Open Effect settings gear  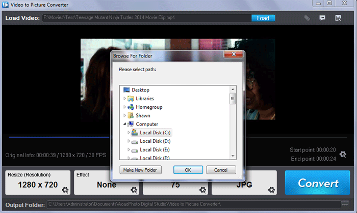134,190
